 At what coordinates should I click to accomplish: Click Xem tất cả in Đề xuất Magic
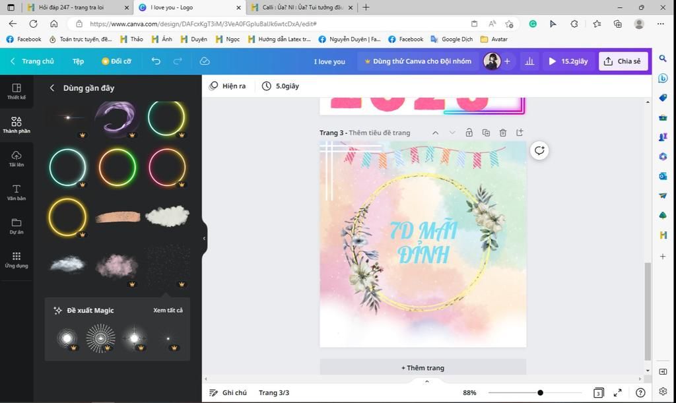pos(168,310)
